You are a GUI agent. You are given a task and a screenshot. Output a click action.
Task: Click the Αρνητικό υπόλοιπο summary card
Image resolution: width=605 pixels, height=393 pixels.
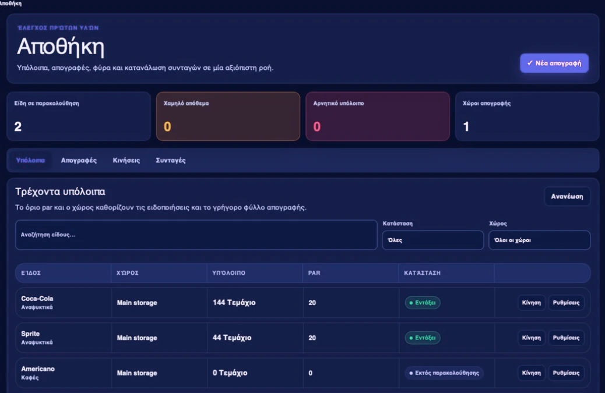[378, 116]
